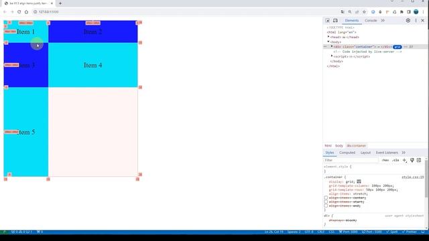Go to the browser home page
The image size is (429, 241).
(x=26, y=12)
